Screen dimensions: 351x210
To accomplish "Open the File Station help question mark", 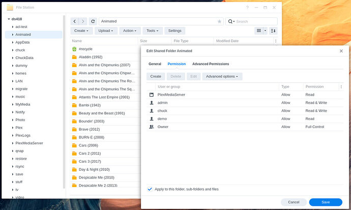I will 247,8.
